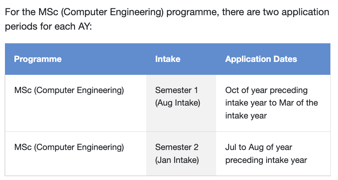
Task: Select "MSc (Computer Engineering)" in the Semester 2 row
Action: (69, 147)
